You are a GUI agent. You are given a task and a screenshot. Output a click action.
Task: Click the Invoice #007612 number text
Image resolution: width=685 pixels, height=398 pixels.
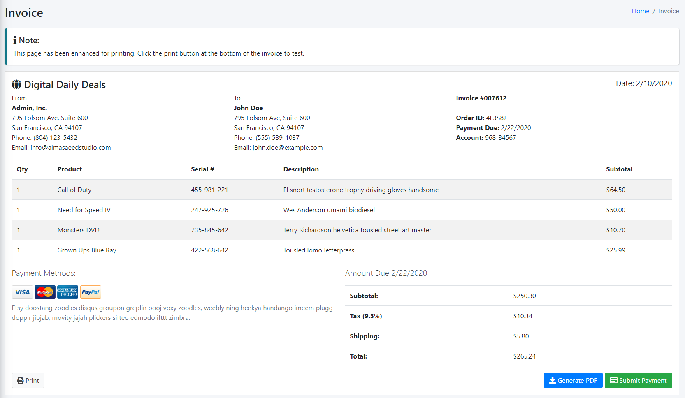481,98
